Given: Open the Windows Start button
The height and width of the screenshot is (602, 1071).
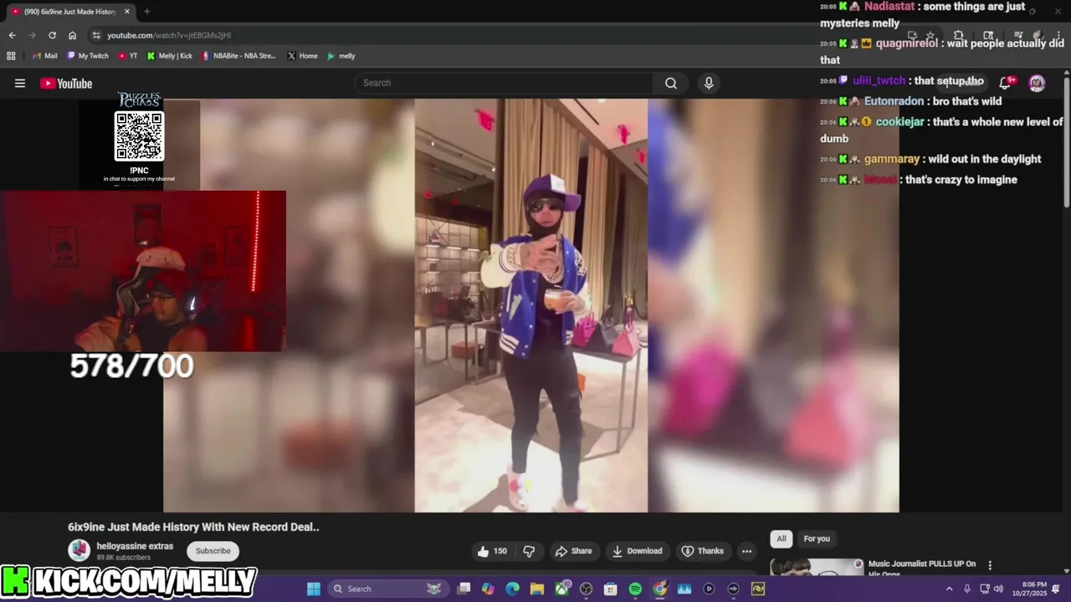Looking at the screenshot, I should tap(313, 589).
